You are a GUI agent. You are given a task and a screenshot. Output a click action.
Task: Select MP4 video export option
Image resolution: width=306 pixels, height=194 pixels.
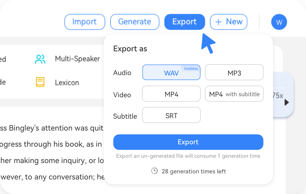point(171,94)
